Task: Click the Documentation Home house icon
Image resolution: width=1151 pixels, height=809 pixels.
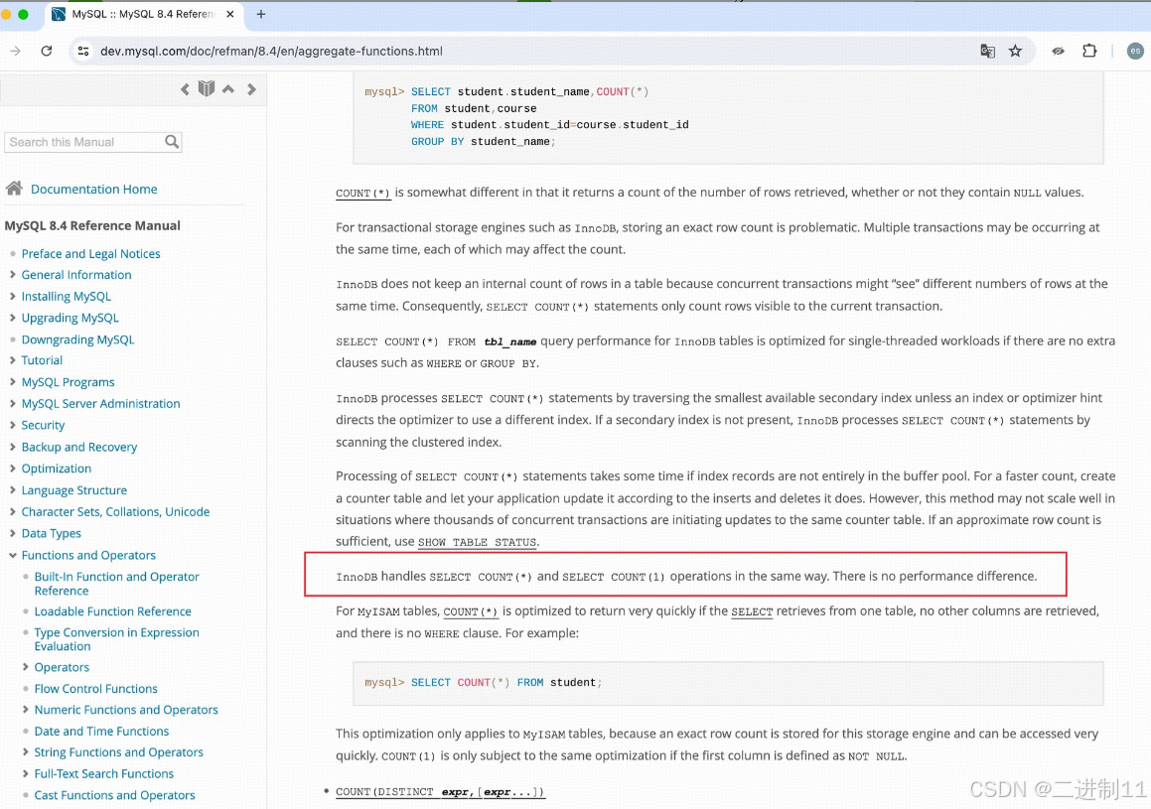Action: 14,189
